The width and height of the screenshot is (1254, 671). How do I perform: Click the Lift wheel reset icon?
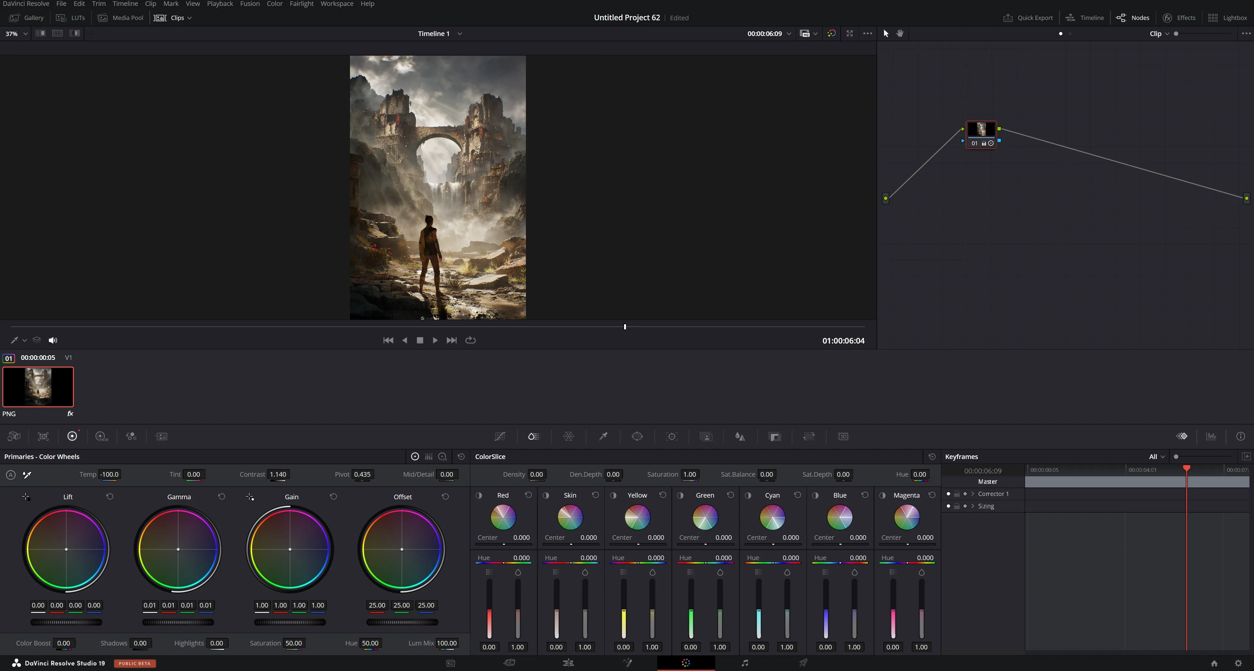coord(110,497)
